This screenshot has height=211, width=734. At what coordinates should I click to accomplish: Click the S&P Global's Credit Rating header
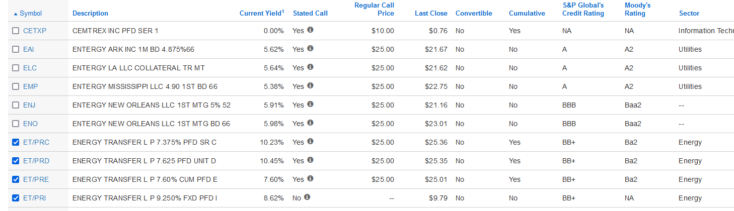click(583, 10)
